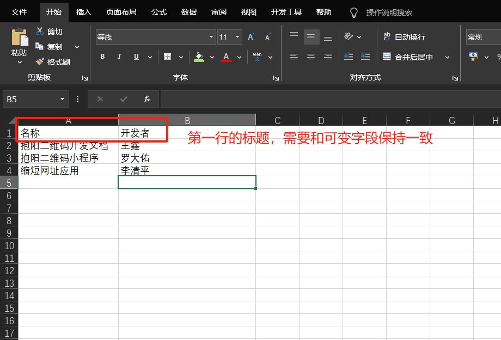Screen dimensions: 501x340
Task: Switch to the 插入 (Insert) tab
Action: tap(84, 12)
